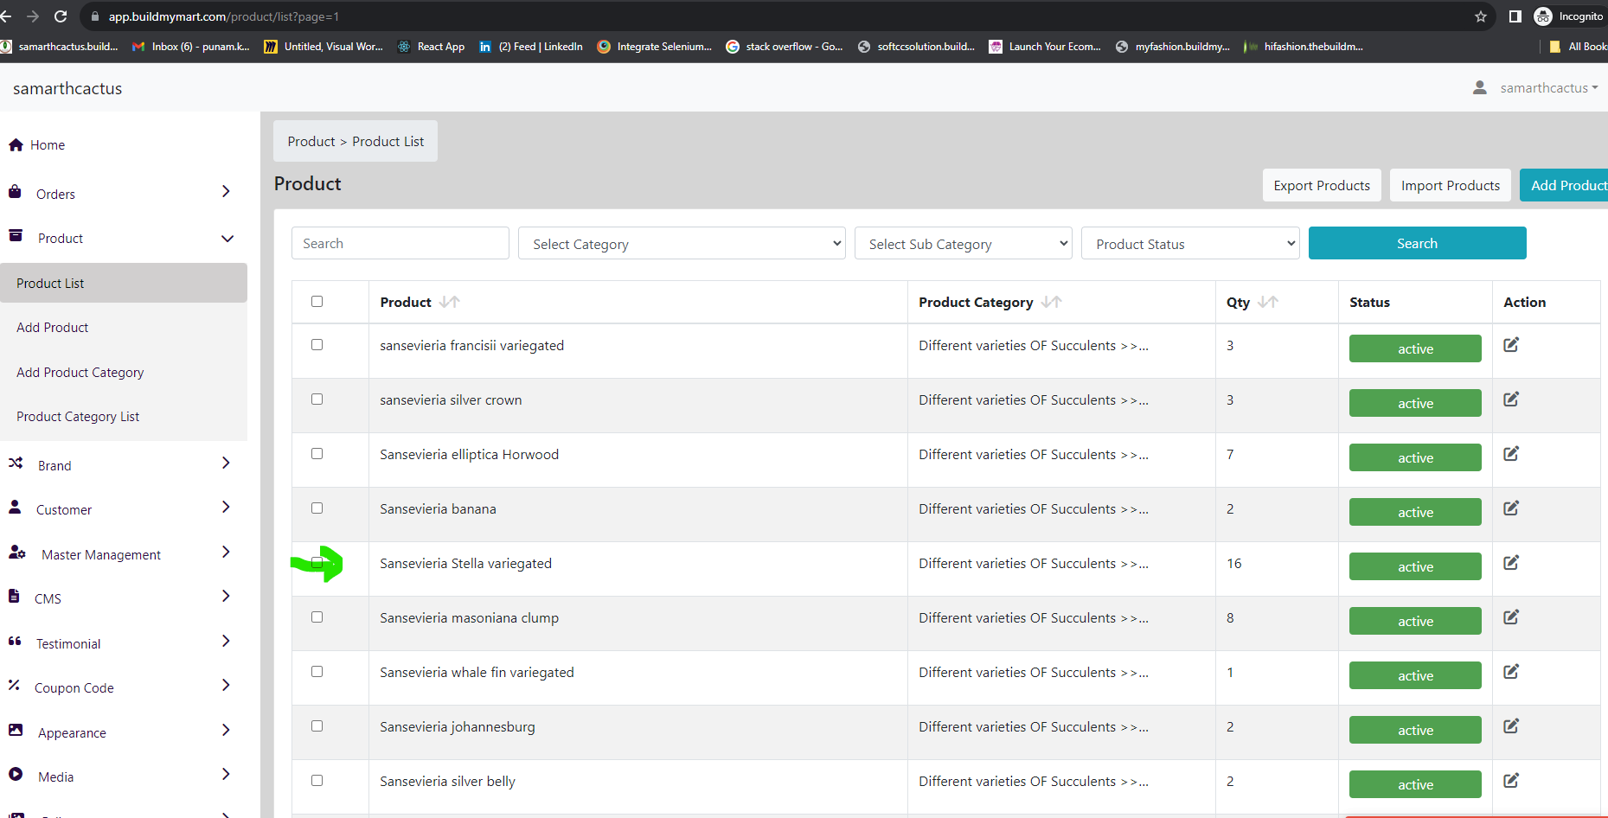Reload the browser page
1608x818 pixels.
pyautogui.click(x=61, y=16)
